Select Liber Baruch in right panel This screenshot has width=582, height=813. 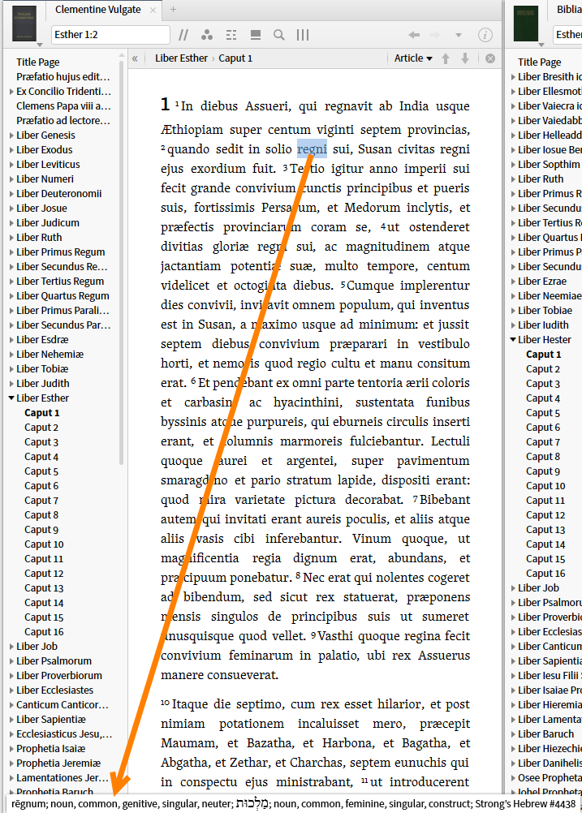coord(546,734)
